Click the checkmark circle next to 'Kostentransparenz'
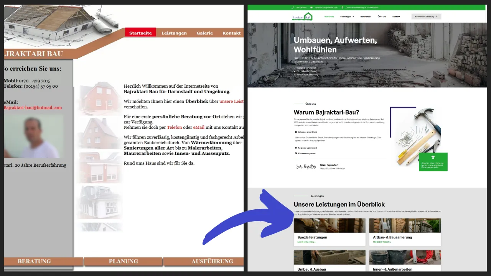This screenshot has height=276, width=491. click(296, 153)
